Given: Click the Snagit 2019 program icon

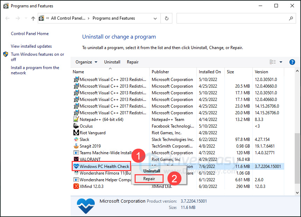Looking at the screenshot, I should pos(76,146).
